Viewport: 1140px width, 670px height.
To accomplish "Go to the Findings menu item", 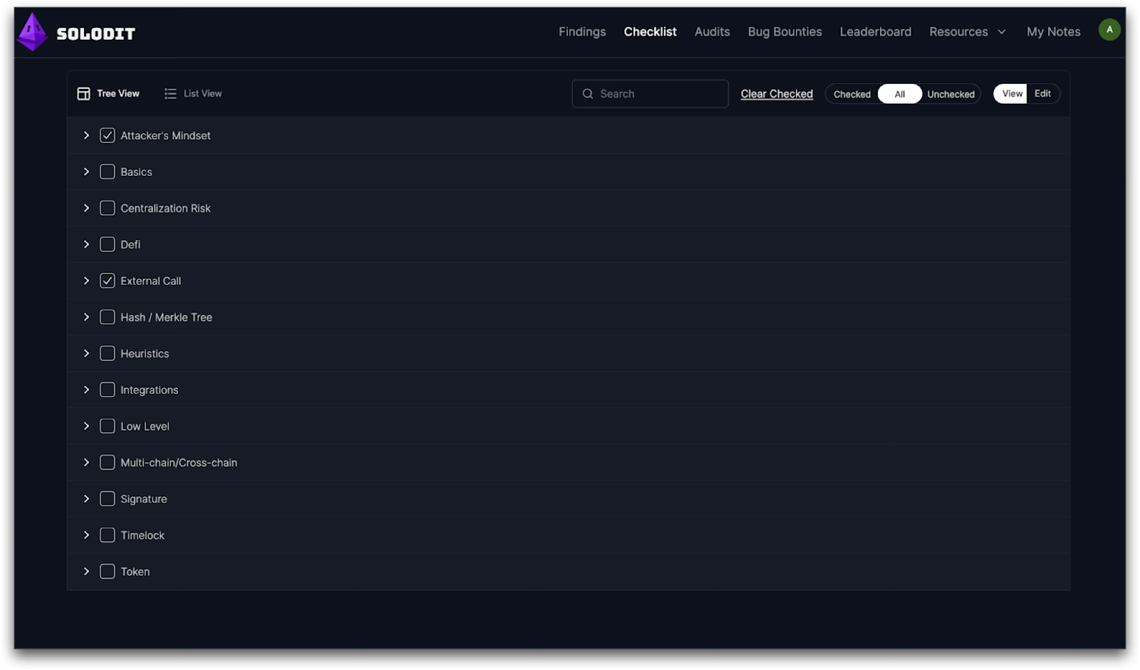I will 581,31.
